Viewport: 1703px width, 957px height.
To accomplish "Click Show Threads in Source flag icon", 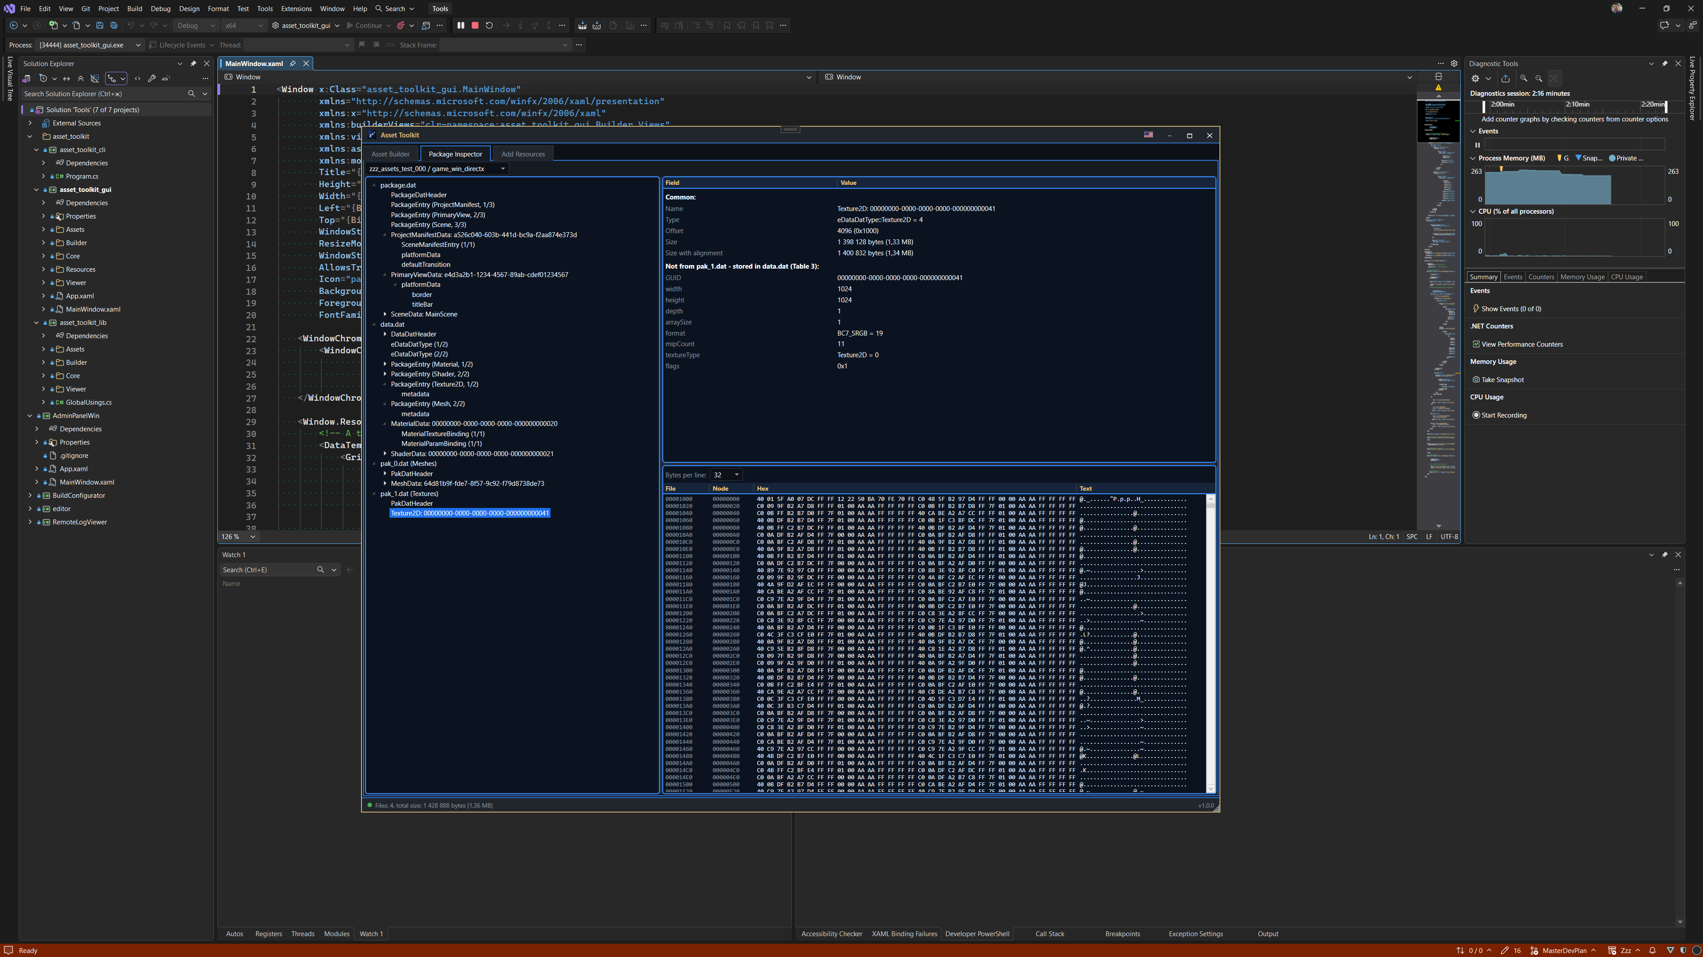I will tap(362, 45).
